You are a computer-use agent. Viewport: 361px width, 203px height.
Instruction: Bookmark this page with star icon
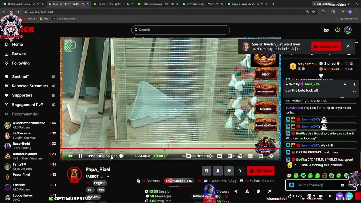[314, 12]
